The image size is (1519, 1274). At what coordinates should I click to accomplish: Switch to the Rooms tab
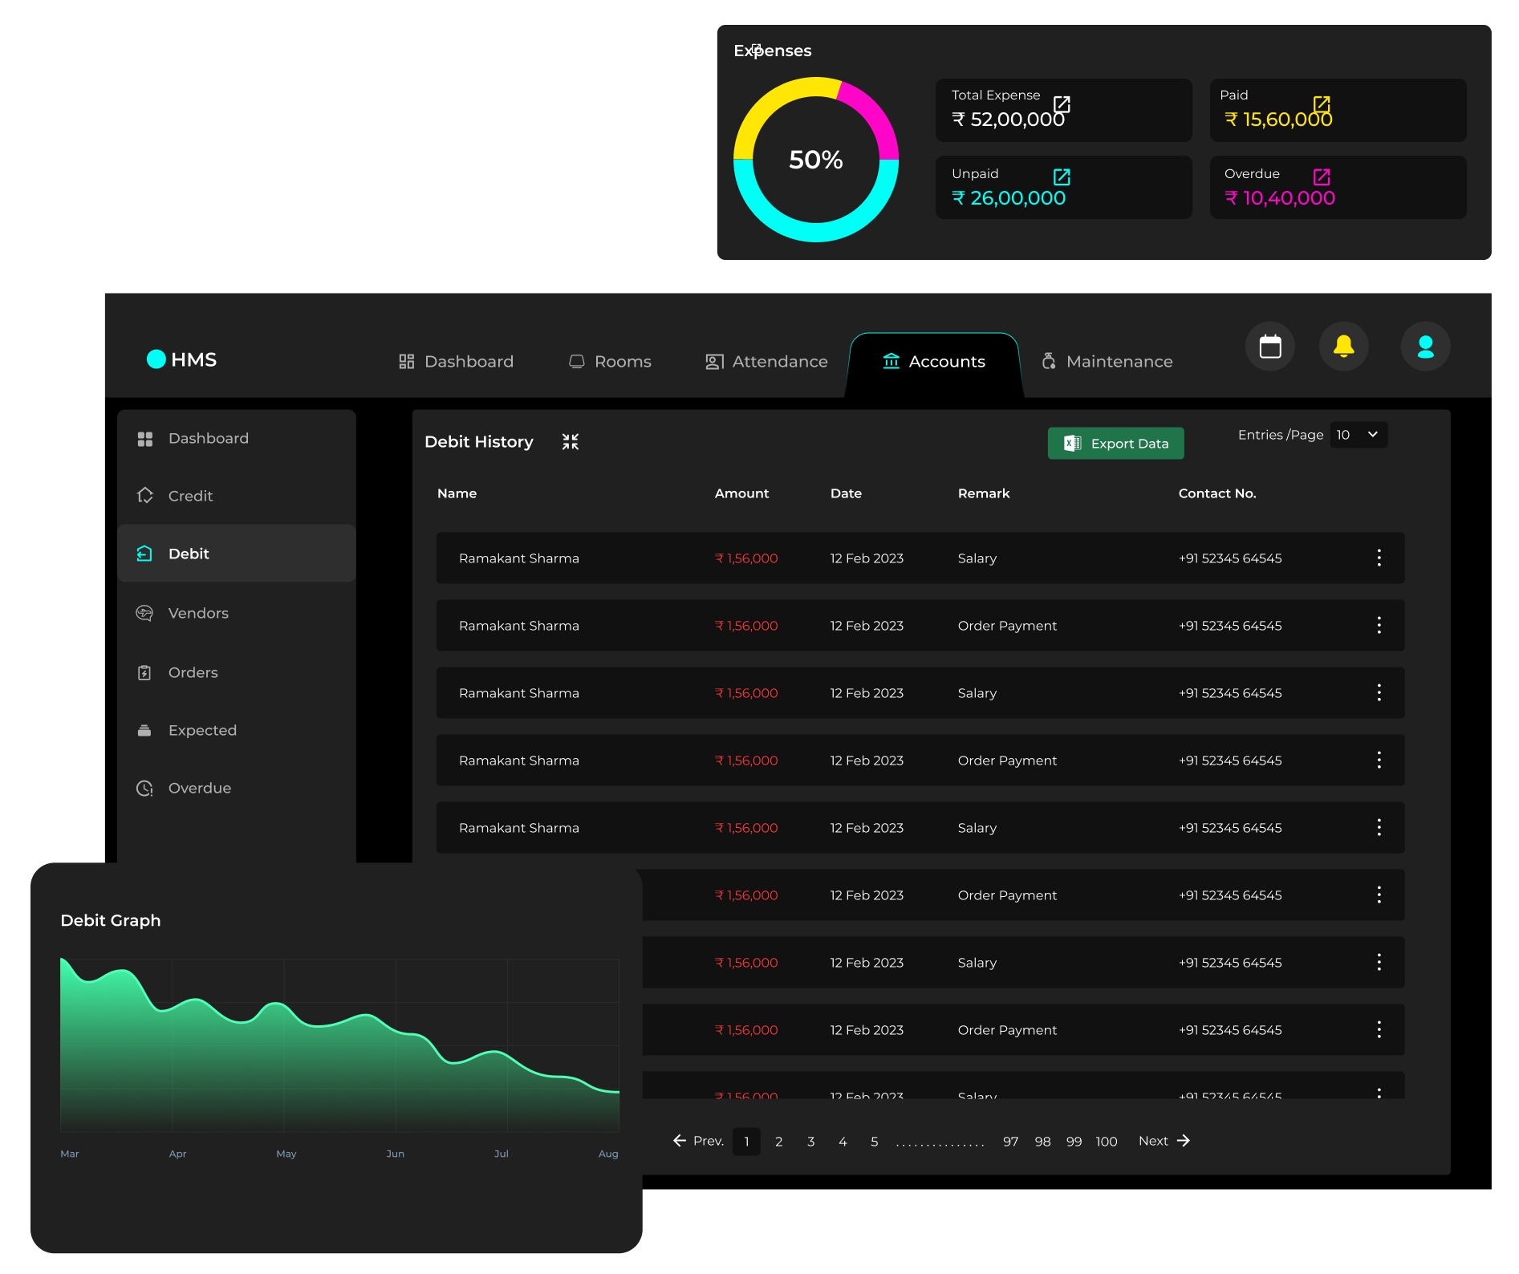pos(610,362)
